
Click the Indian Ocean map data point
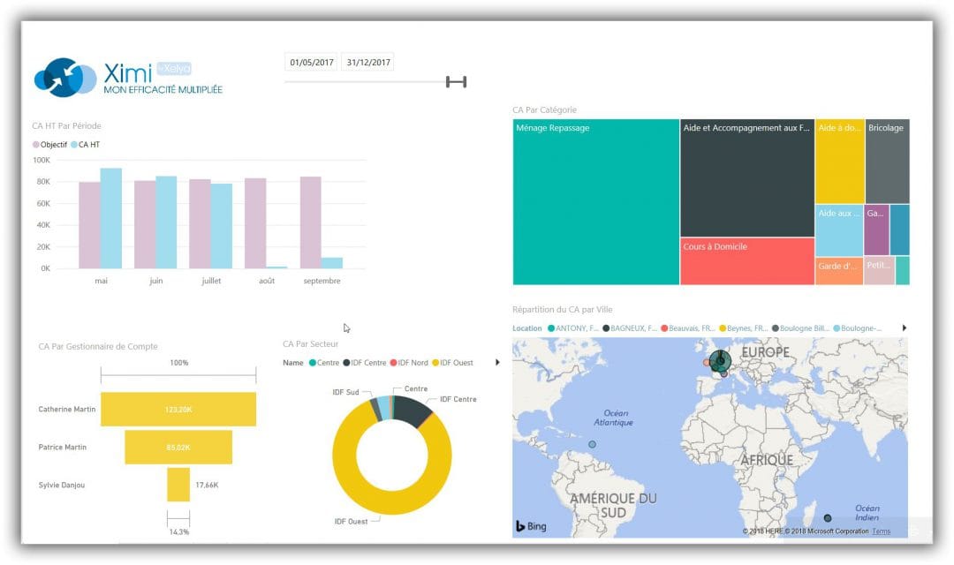pos(828,518)
